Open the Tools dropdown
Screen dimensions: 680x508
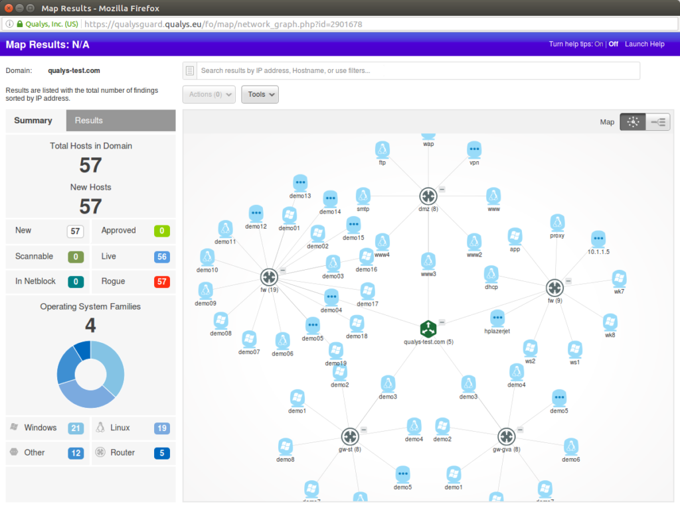click(x=260, y=94)
